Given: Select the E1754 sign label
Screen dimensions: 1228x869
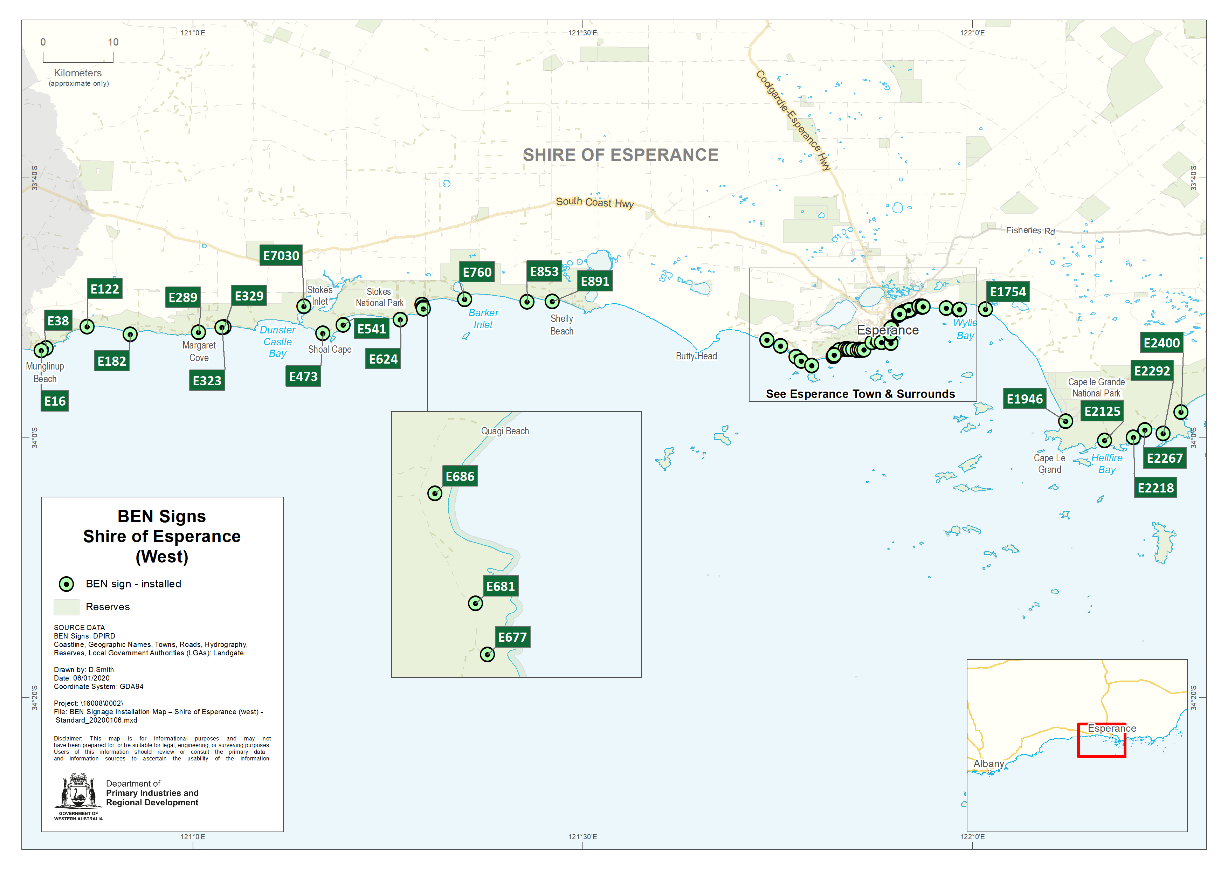Looking at the screenshot, I should [1008, 292].
